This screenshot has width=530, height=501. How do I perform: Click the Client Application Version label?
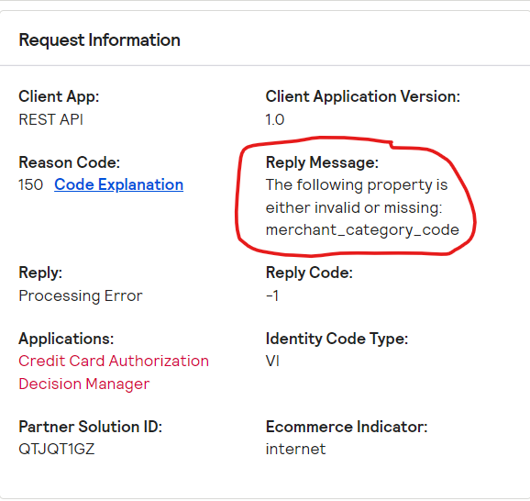(x=363, y=96)
